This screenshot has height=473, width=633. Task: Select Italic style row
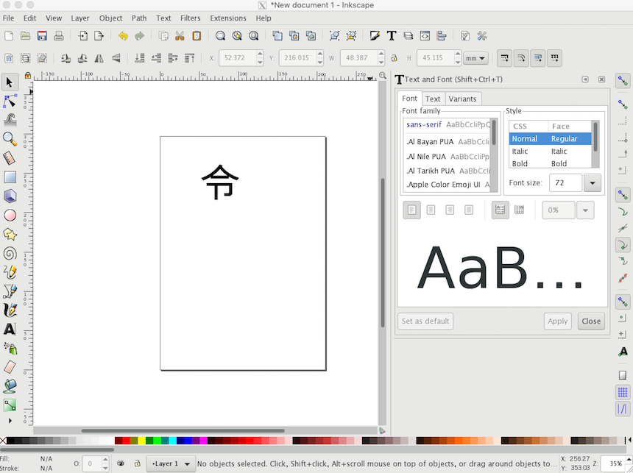click(550, 152)
